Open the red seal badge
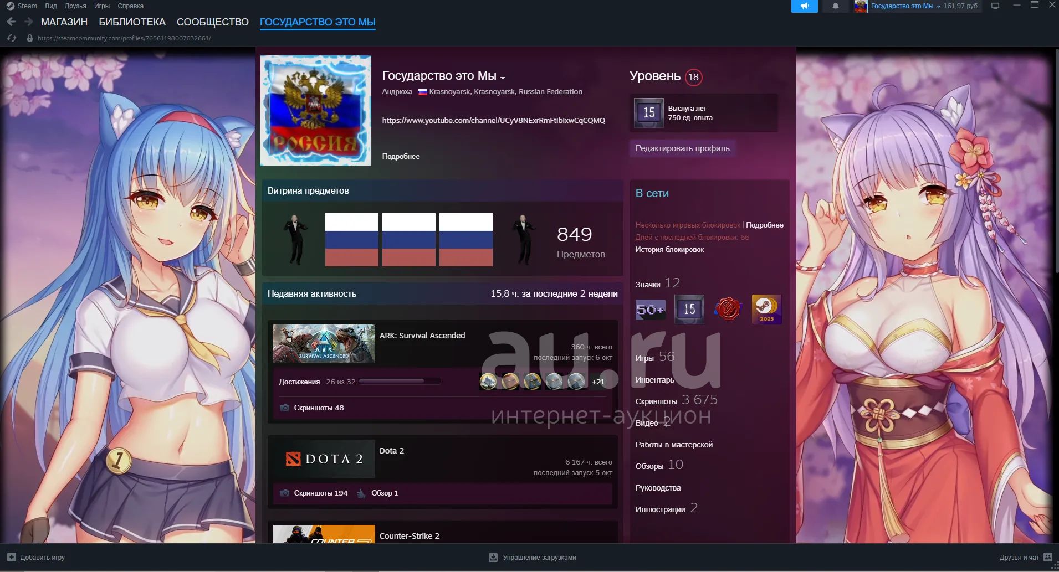Viewport: 1059px width, 572px height. click(728, 309)
